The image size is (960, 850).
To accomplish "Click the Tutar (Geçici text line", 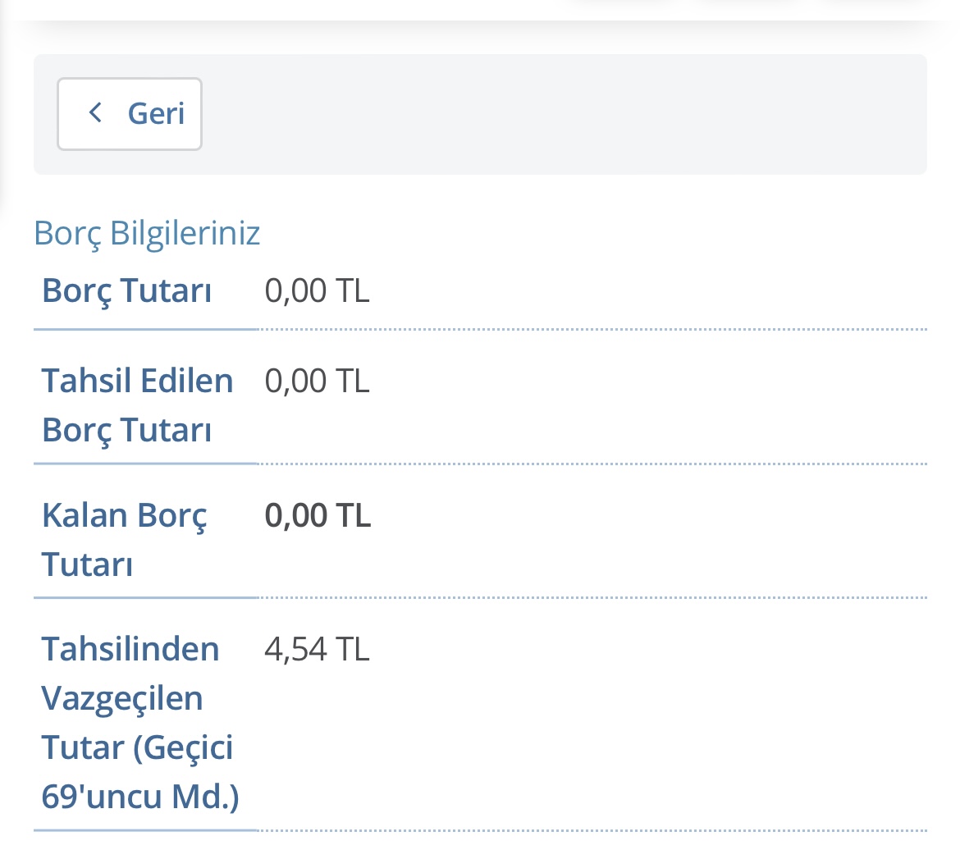I will (137, 748).
